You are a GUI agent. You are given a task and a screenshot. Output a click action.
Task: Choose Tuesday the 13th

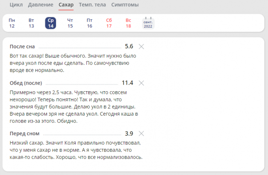pos(32,23)
